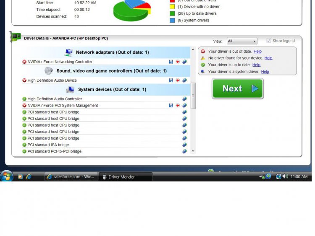Click the Devices scanned value 43
This screenshot has height=236, width=315.
[x=76, y=16]
